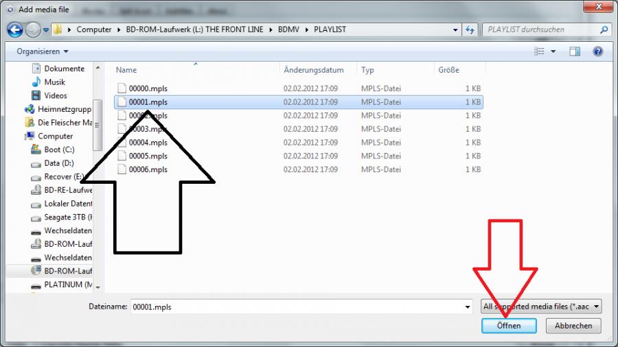Close the Add media file dialog
This screenshot has width=618, height=347.
click(598, 6)
